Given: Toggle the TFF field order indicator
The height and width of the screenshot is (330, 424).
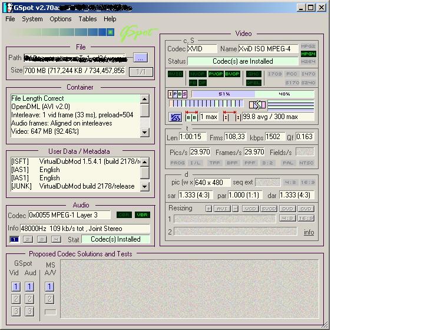Looking at the screenshot, I should [x=214, y=163].
